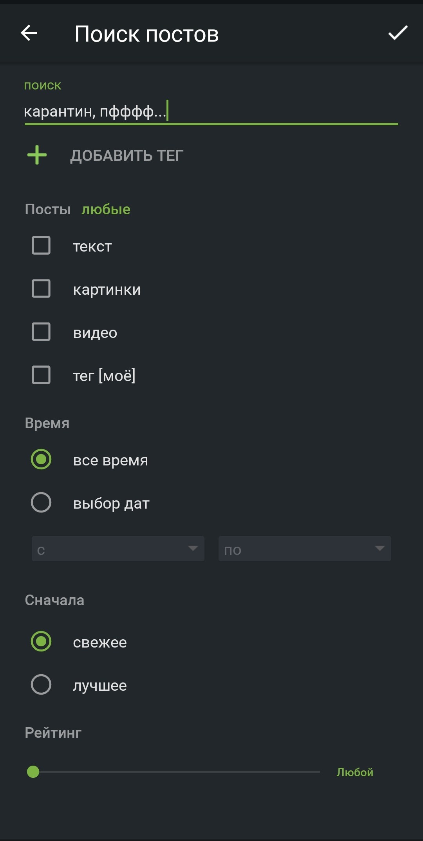
Task: Tick the тег [моё] checkbox
Action: 41,375
